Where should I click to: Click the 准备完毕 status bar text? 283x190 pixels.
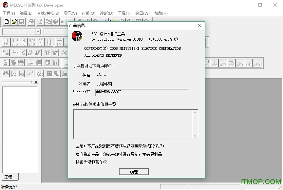click(9, 187)
